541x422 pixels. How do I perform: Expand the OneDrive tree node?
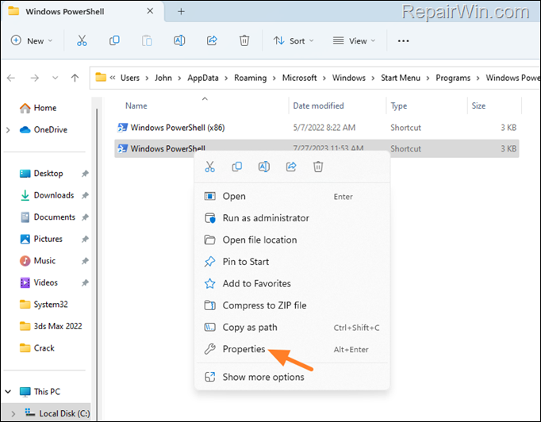(x=8, y=130)
